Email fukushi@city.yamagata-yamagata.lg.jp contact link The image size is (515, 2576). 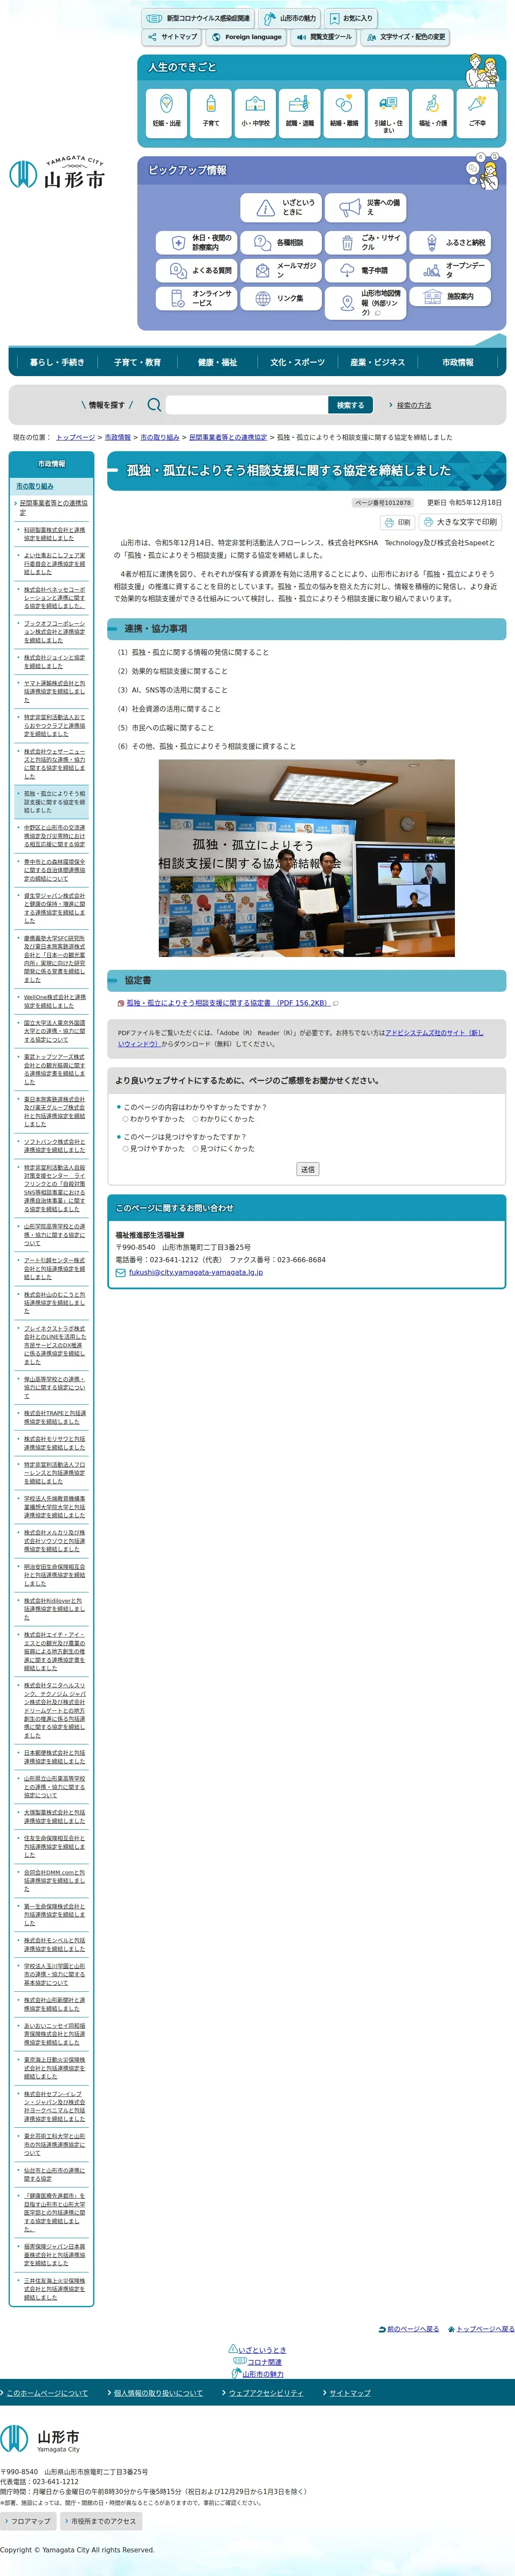pos(196,1273)
